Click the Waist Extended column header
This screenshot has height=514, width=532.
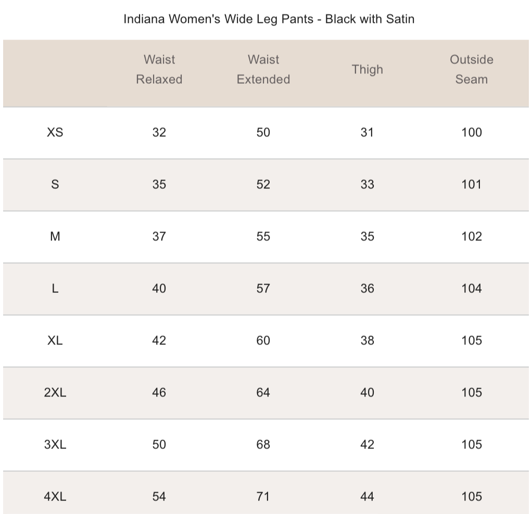click(x=263, y=70)
